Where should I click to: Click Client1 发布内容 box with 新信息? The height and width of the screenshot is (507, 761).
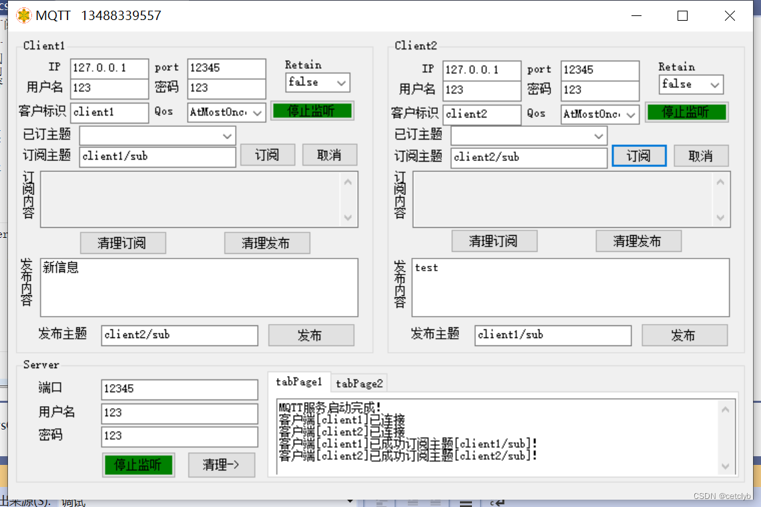tap(199, 287)
